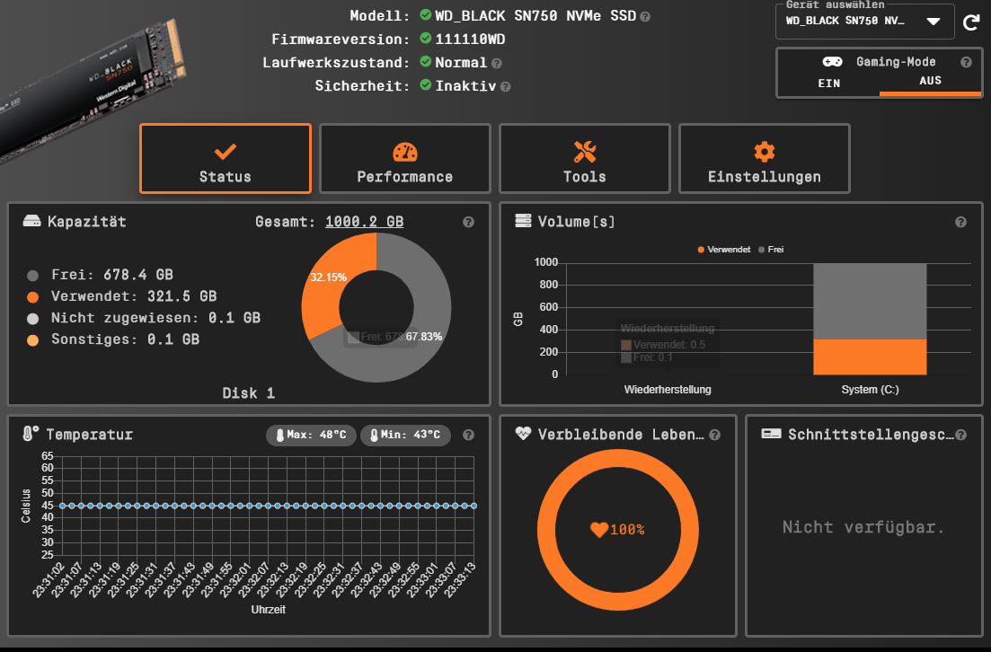Click the drive icon beside Kapazität
Screen dimensions: 991x652
coord(31,221)
